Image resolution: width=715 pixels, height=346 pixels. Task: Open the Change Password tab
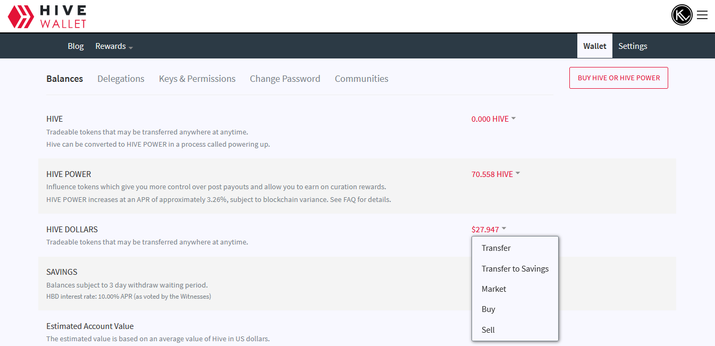pyautogui.click(x=285, y=79)
